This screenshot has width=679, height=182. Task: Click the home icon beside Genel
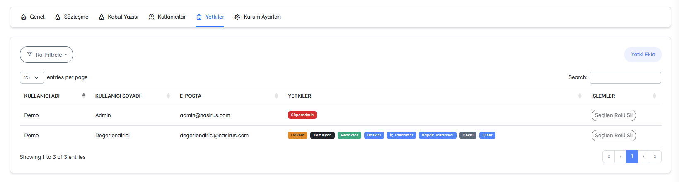24,17
